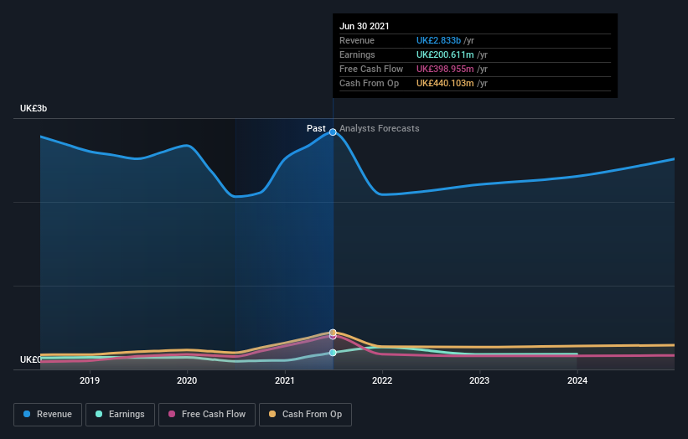Click the Analysts Forecasts label

pyautogui.click(x=380, y=128)
